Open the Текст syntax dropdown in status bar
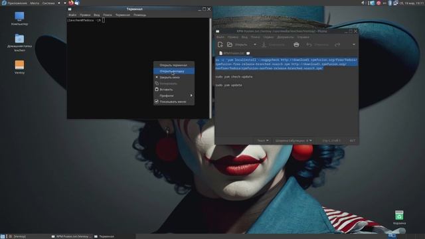The image size is (425, 239). point(263,141)
